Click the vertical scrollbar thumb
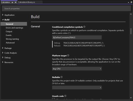This screenshot has width=133, height=101. pyautogui.click(x=131, y=31)
